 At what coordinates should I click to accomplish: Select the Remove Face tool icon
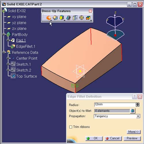coord(88,18)
